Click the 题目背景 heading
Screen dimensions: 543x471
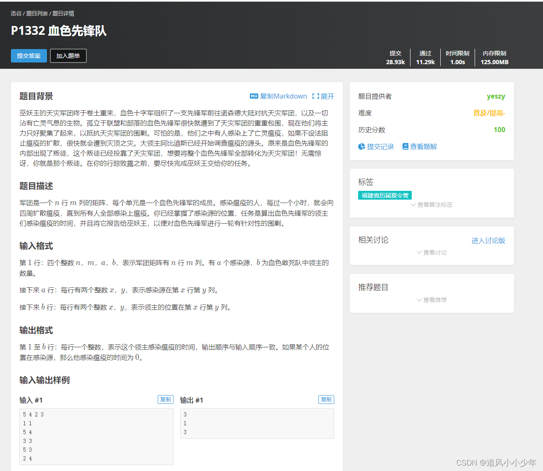[x=36, y=96]
